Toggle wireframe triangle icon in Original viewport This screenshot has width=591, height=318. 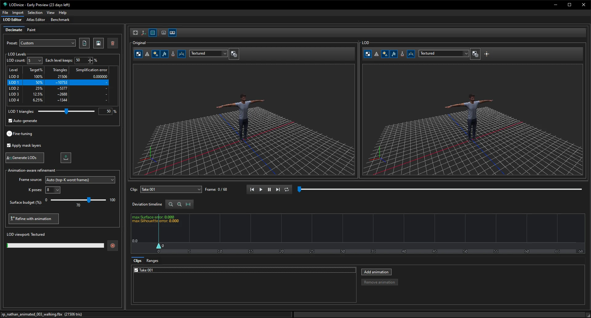tap(147, 54)
